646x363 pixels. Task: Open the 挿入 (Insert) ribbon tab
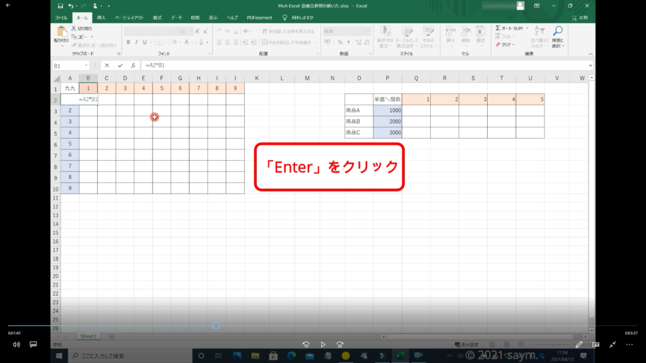101,18
